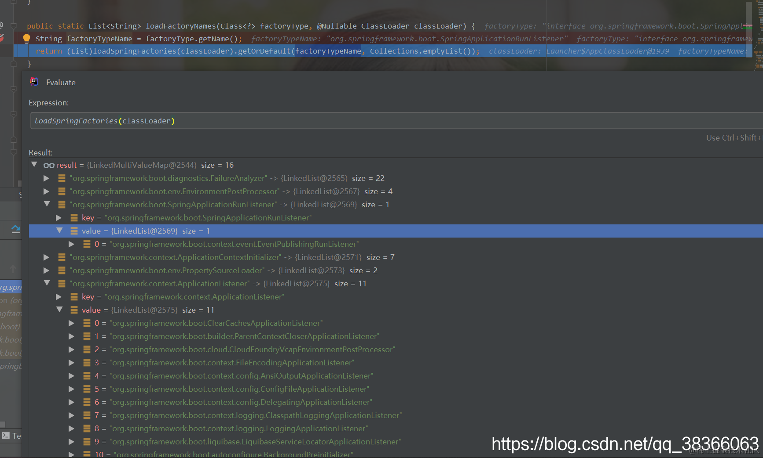Viewport: 763px width, 458px height.
Task: Expand the PropertySourceLoader entry
Action: pyautogui.click(x=46, y=270)
